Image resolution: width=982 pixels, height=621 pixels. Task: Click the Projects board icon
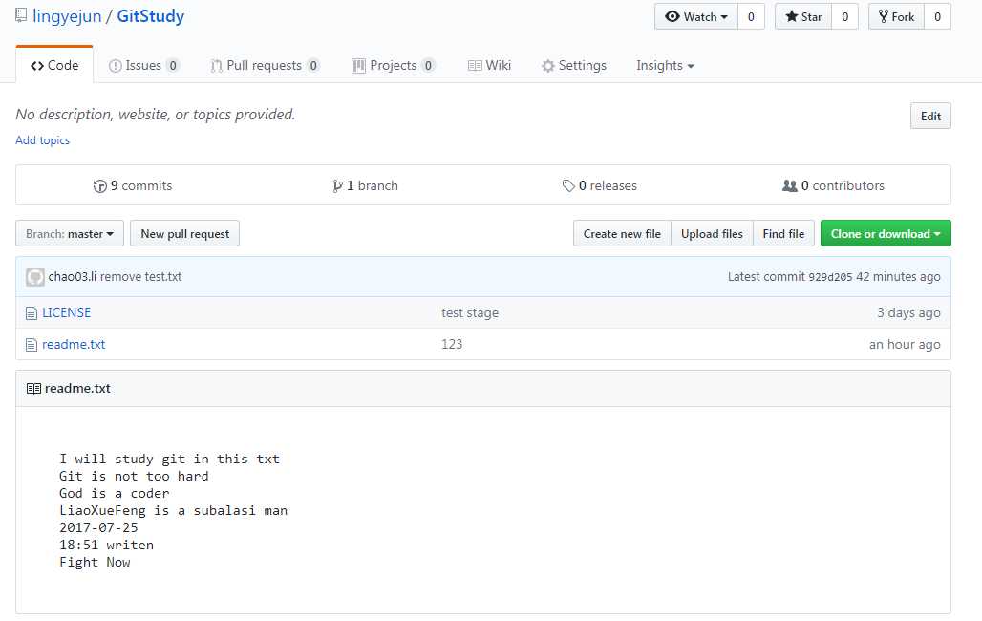[x=358, y=66]
